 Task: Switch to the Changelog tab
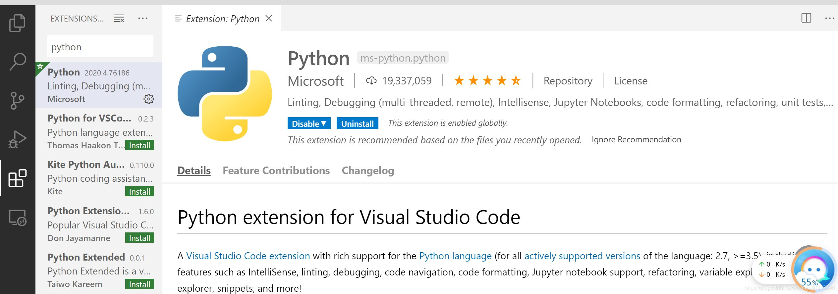[368, 171]
